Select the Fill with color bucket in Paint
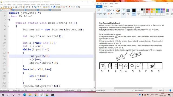 (x=111, y=10)
